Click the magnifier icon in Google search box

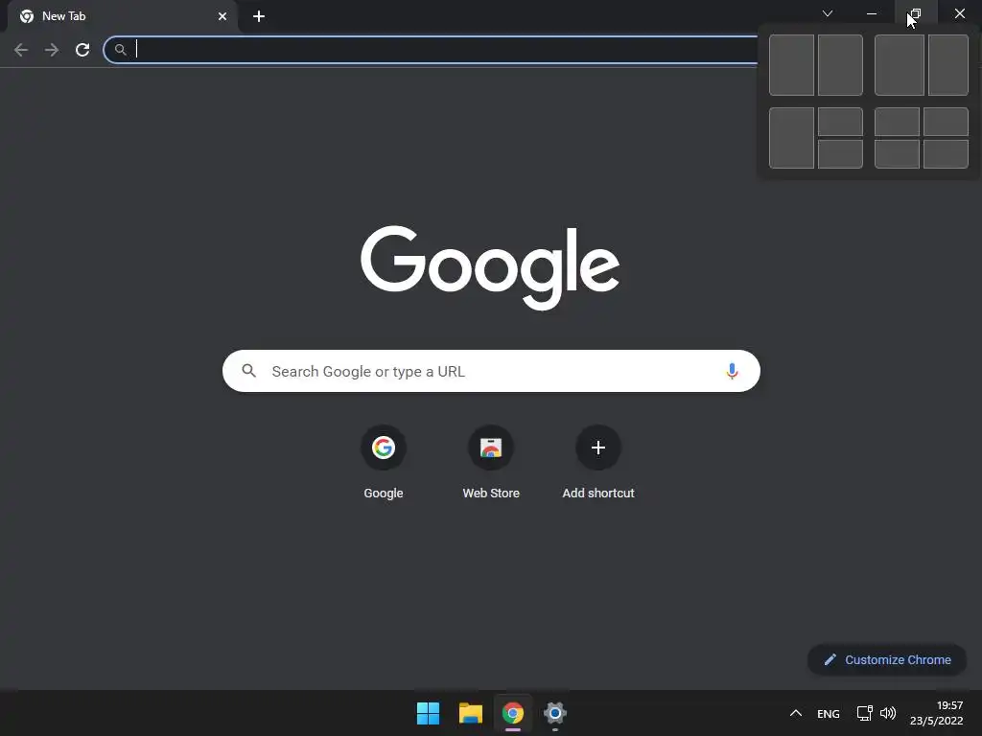coord(248,371)
